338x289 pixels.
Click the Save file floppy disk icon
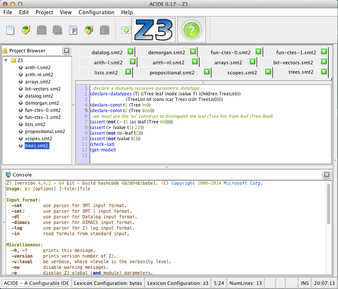point(42,30)
